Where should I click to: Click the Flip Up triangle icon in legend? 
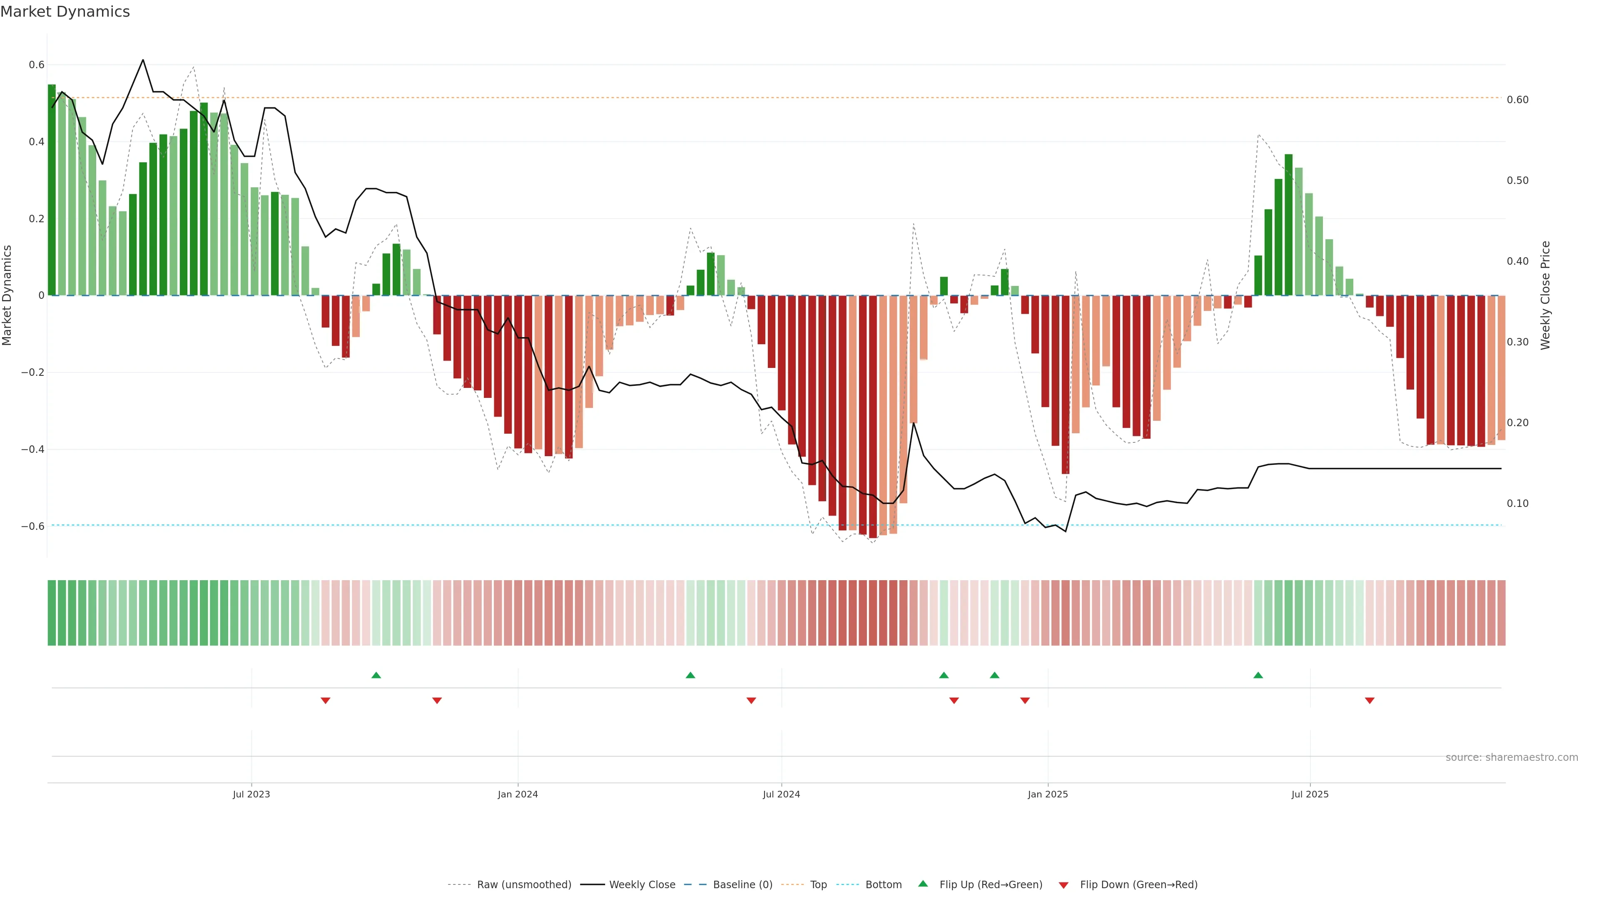click(923, 884)
